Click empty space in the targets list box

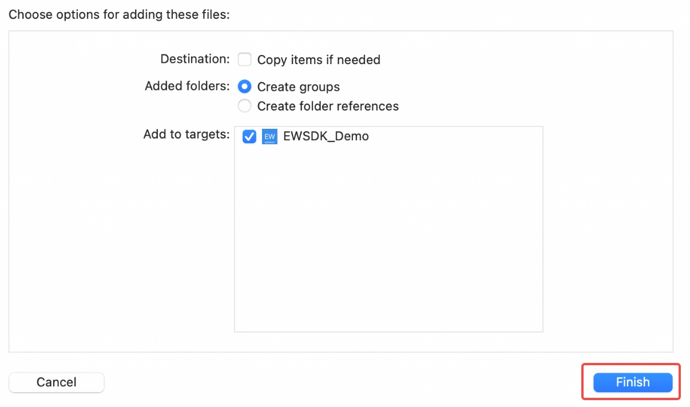388,240
